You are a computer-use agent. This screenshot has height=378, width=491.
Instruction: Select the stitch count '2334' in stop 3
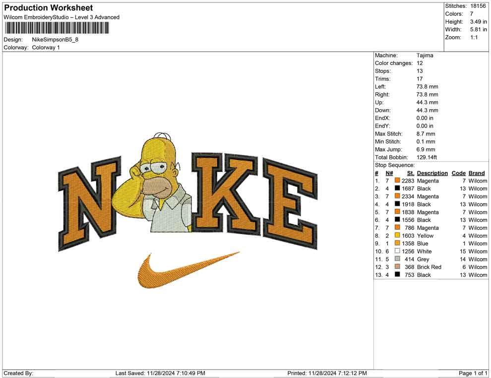[408, 196]
